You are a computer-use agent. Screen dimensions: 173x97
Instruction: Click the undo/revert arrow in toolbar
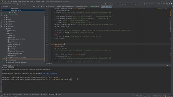(164, 4)
